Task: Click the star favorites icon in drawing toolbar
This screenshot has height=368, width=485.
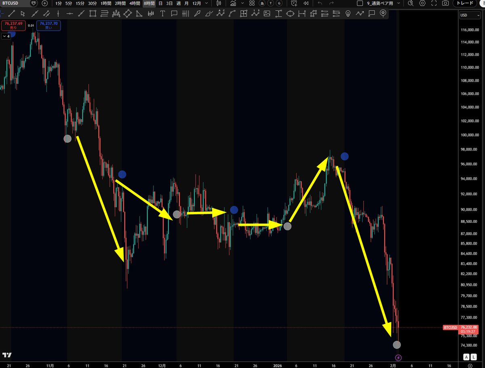Action: 383,13
